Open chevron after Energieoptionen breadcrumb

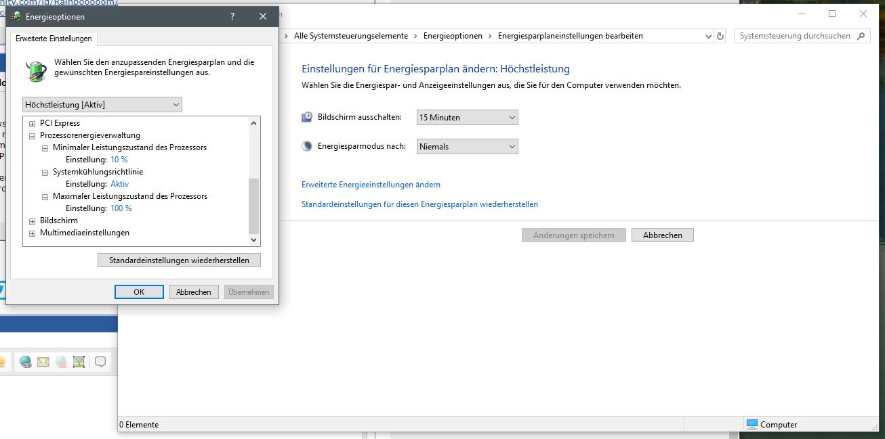(x=490, y=36)
